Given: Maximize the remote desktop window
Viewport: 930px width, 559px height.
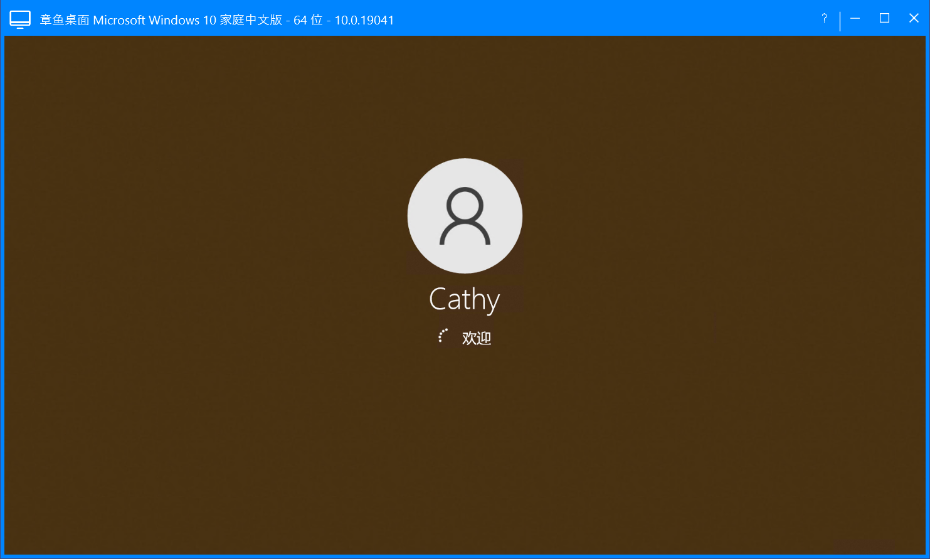Looking at the screenshot, I should [884, 19].
